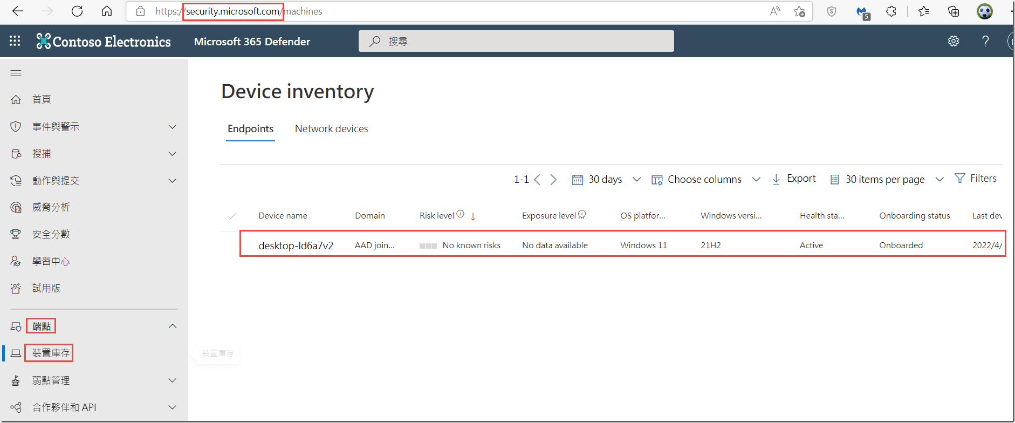Click the Risk level info icon
This screenshot has width=1015, height=423.
[460, 214]
